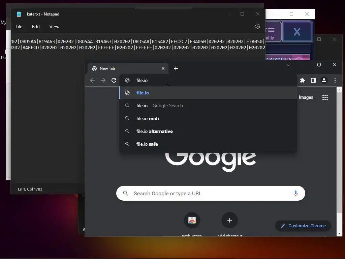Select the file.io URL suggestion

coord(208,93)
